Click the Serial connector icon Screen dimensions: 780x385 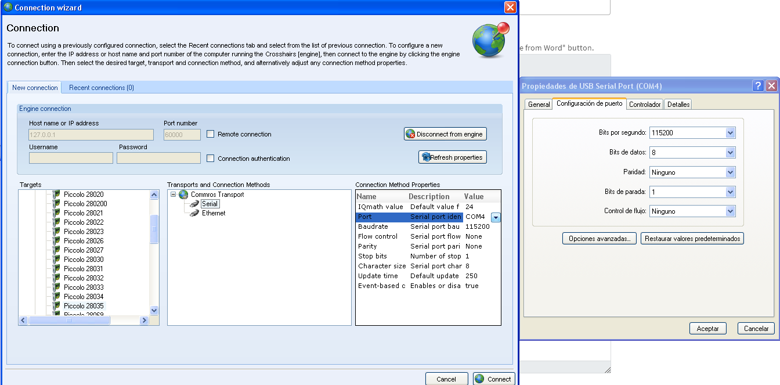pyautogui.click(x=196, y=204)
